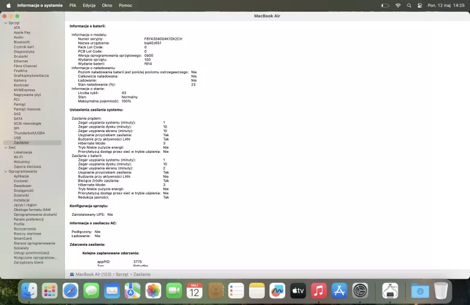Open Mail app in the Dock
Screen dimensions: 470x305
(112, 290)
